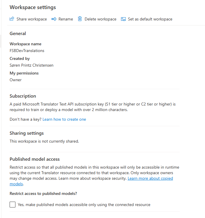Screen dimensions: 205x218
Task: Enable the restrict published models checkbox
Action: [13, 205]
